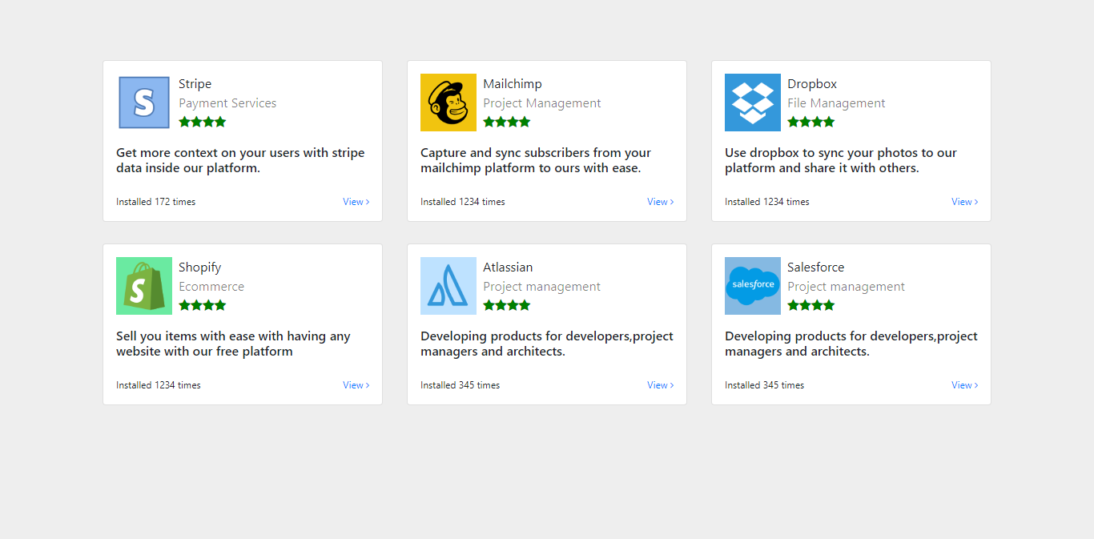This screenshot has height=539, width=1094.
Task: Click the chevron beside Salesforce's View link
Action: pyautogui.click(x=976, y=385)
